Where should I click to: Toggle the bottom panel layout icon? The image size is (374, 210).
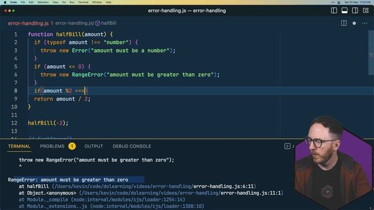click(344, 10)
